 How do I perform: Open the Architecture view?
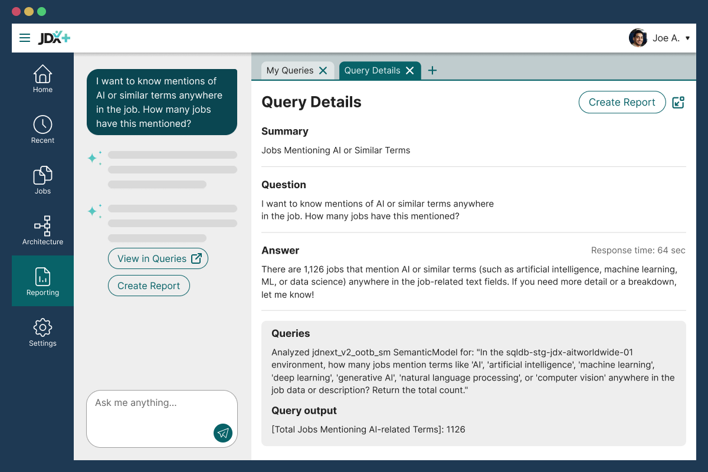click(42, 231)
